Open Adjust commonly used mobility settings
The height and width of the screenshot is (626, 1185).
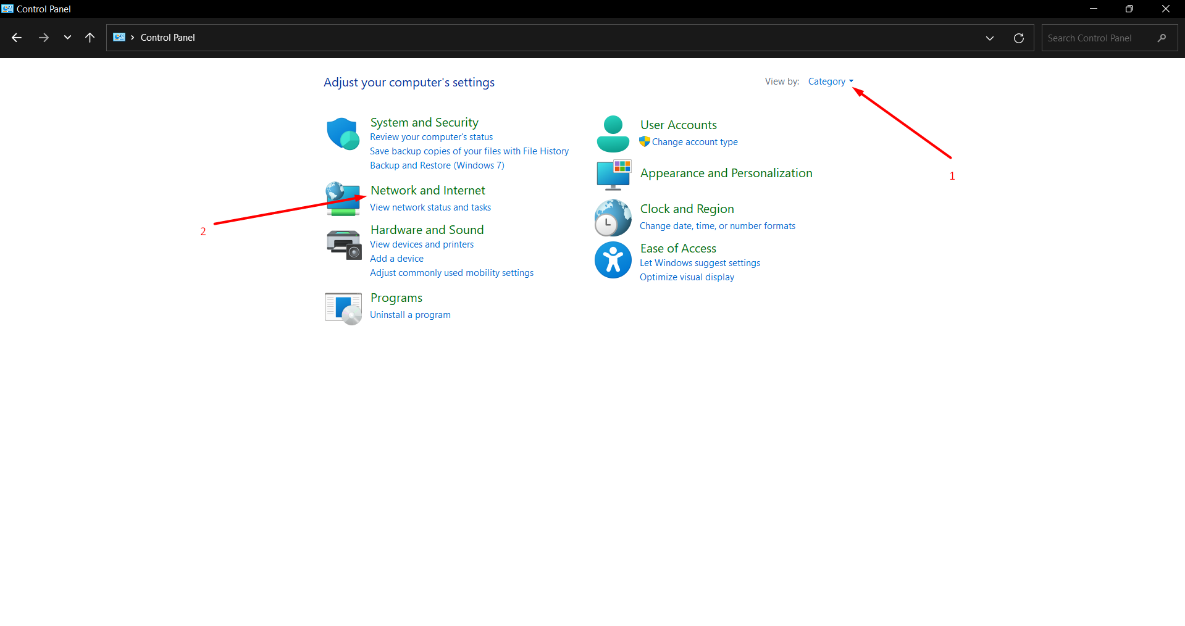pyautogui.click(x=452, y=273)
